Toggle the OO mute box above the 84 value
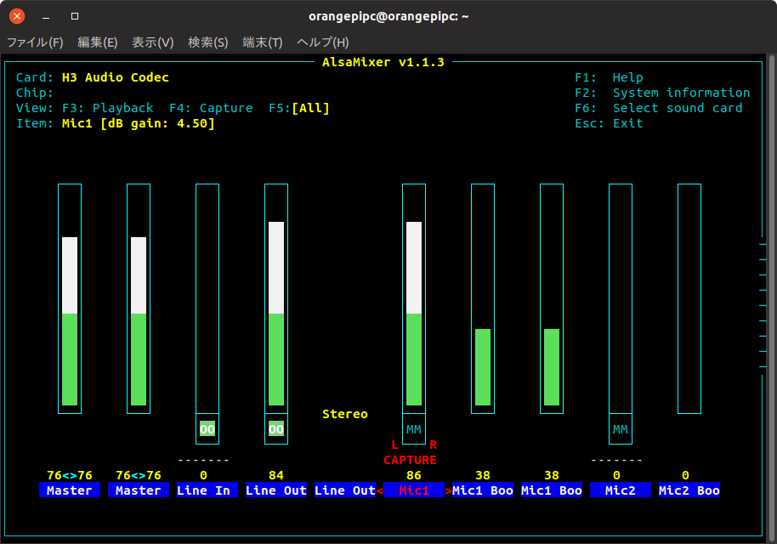Viewport: 777px width, 544px height. (x=276, y=429)
